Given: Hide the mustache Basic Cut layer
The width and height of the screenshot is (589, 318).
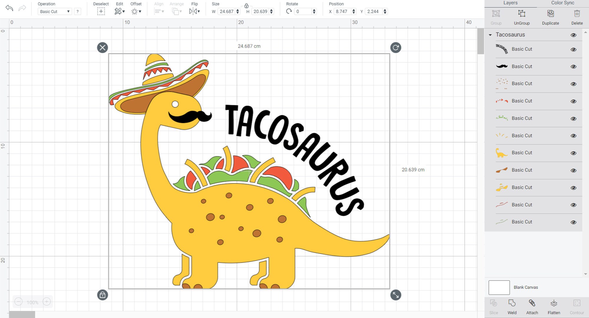Looking at the screenshot, I should point(574,67).
